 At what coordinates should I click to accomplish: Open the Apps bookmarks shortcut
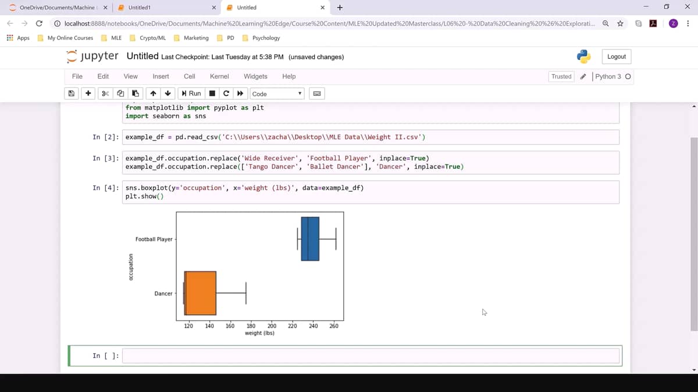(19, 38)
